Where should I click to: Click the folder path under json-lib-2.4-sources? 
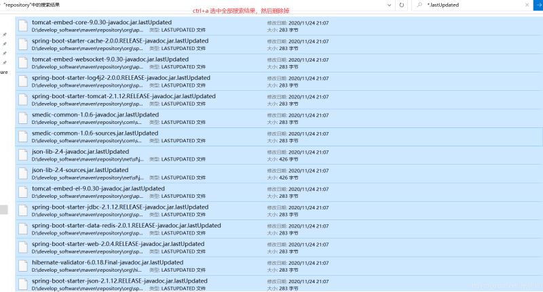point(88,178)
